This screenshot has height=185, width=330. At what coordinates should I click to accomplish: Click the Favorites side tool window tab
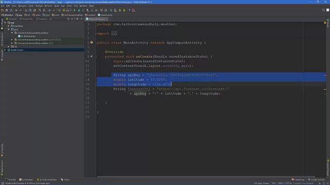coord(2,150)
